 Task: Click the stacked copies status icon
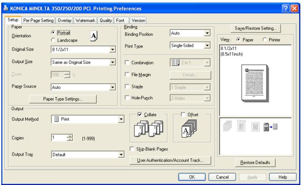coord(228,126)
